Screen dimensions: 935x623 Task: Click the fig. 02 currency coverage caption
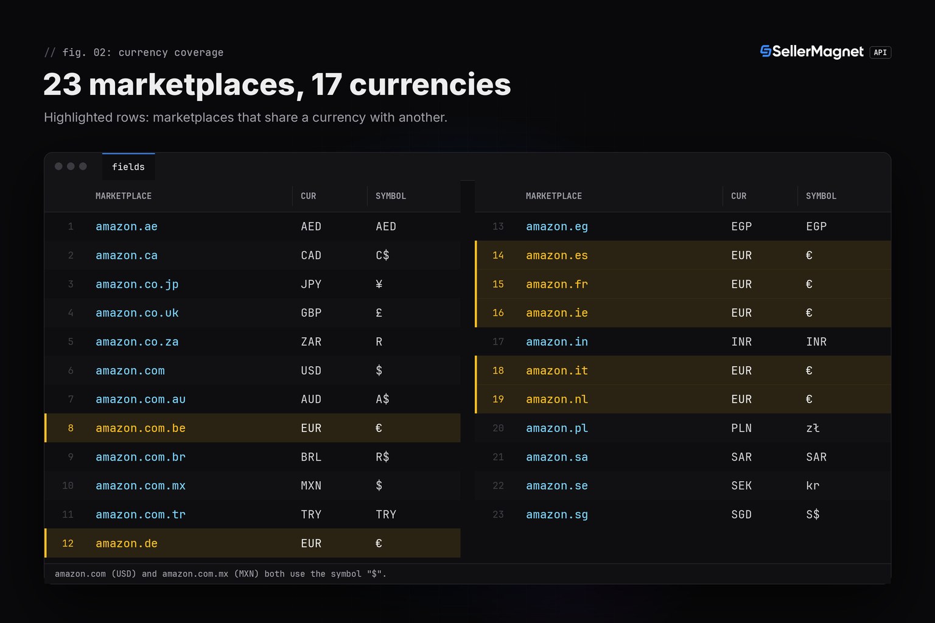pos(134,52)
